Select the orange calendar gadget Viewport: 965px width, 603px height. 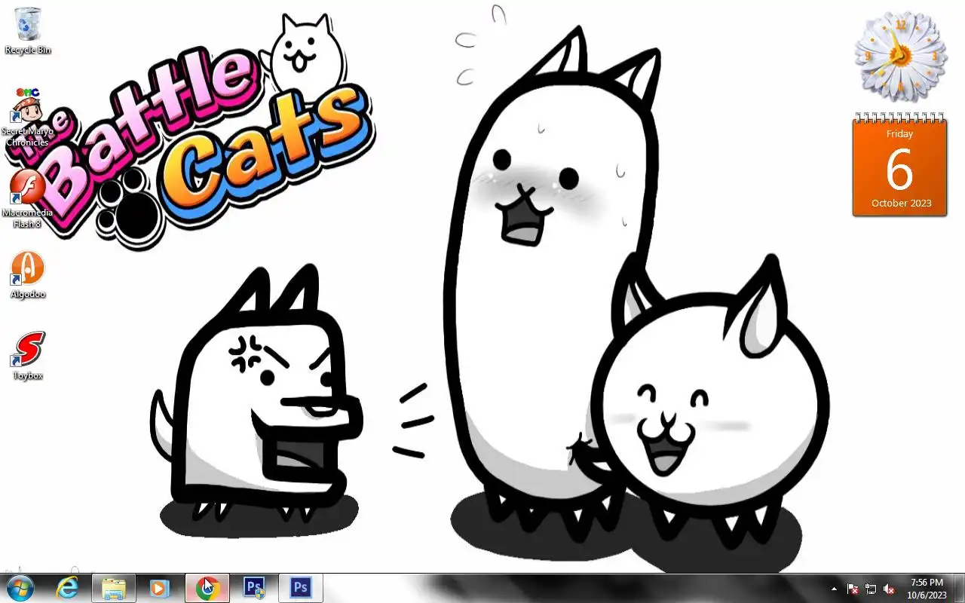(899, 165)
